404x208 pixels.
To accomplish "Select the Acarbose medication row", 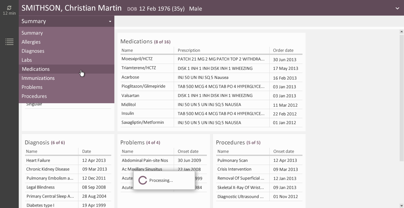I will (211, 77).
